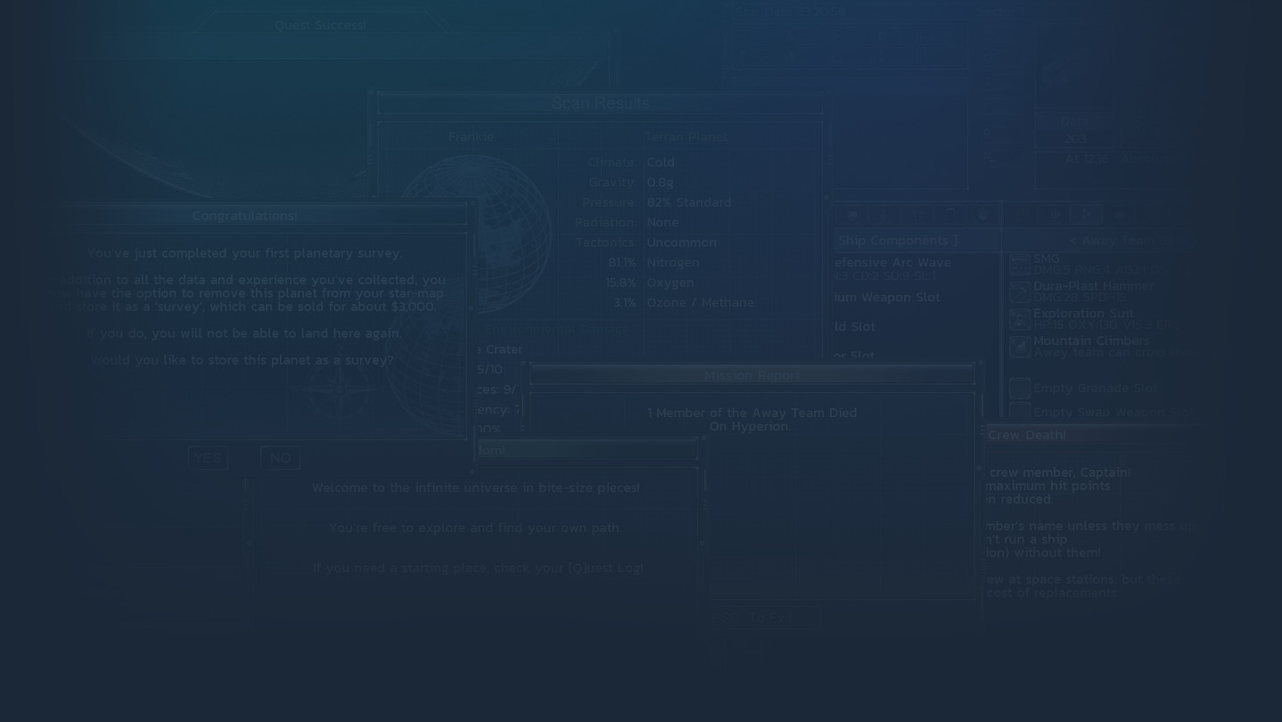This screenshot has width=1282, height=722.
Task: Click the Crew Death message header
Action: [x=1027, y=435]
